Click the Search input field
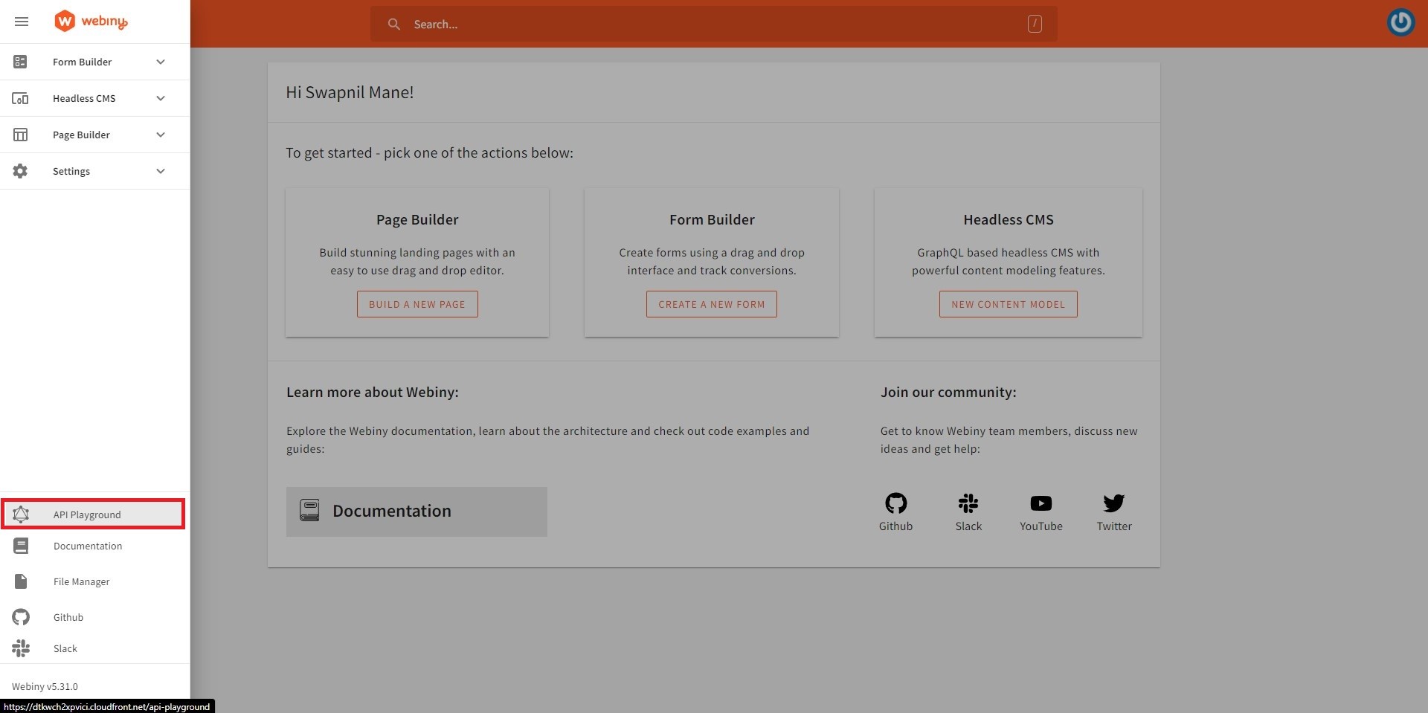The width and height of the screenshot is (1428, 713). click(x=714, y=25)
